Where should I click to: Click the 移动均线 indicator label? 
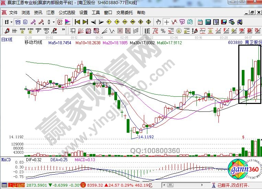tap(33, 43)
